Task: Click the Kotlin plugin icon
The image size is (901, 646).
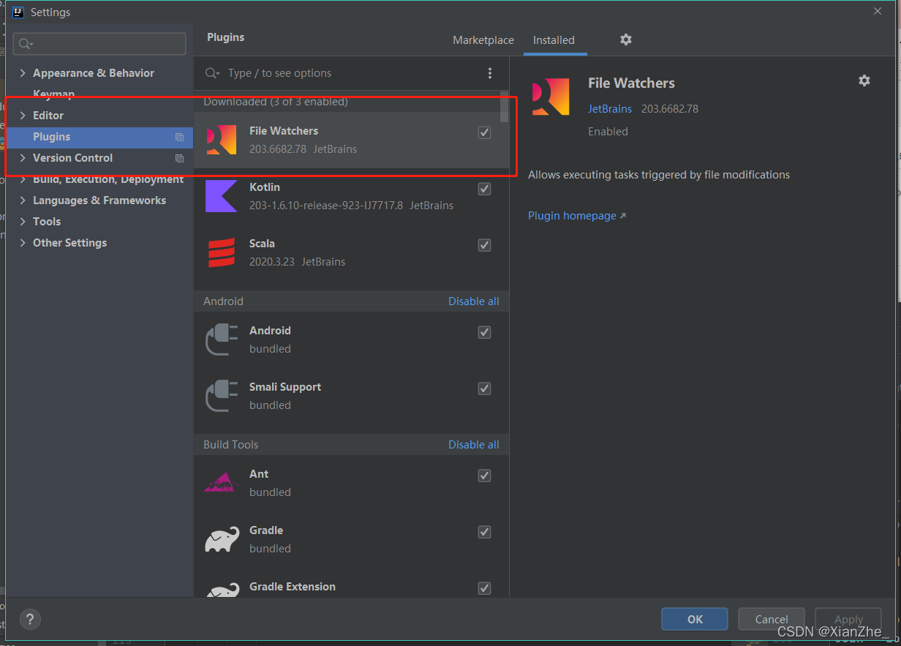Action: pyautogui.click(x=221, y=196)
